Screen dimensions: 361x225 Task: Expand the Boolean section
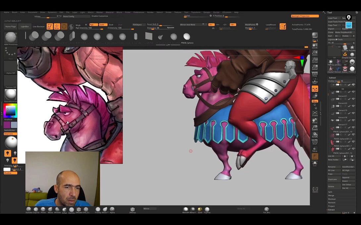tap(332, 199)
